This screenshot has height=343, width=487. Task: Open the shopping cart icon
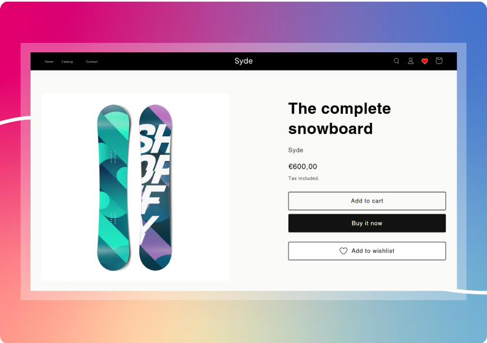click(x=439, y=61)
